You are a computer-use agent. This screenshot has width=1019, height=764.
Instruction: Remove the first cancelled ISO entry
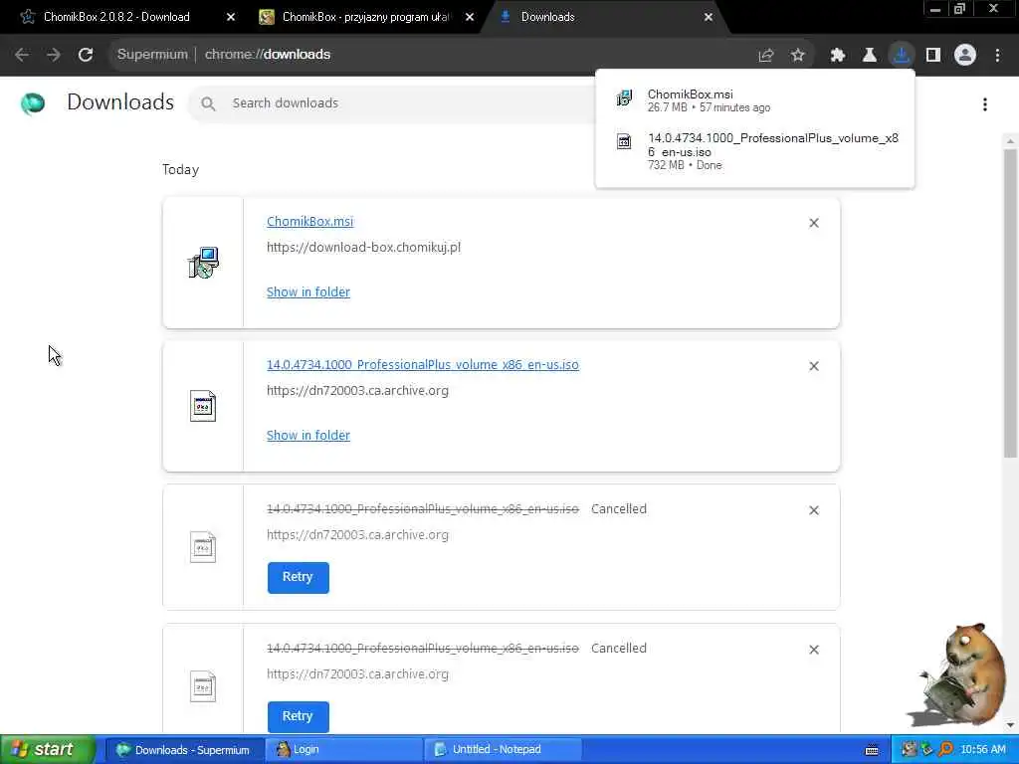coord(814,510)
